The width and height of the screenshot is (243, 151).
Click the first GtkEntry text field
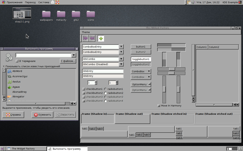103,71
